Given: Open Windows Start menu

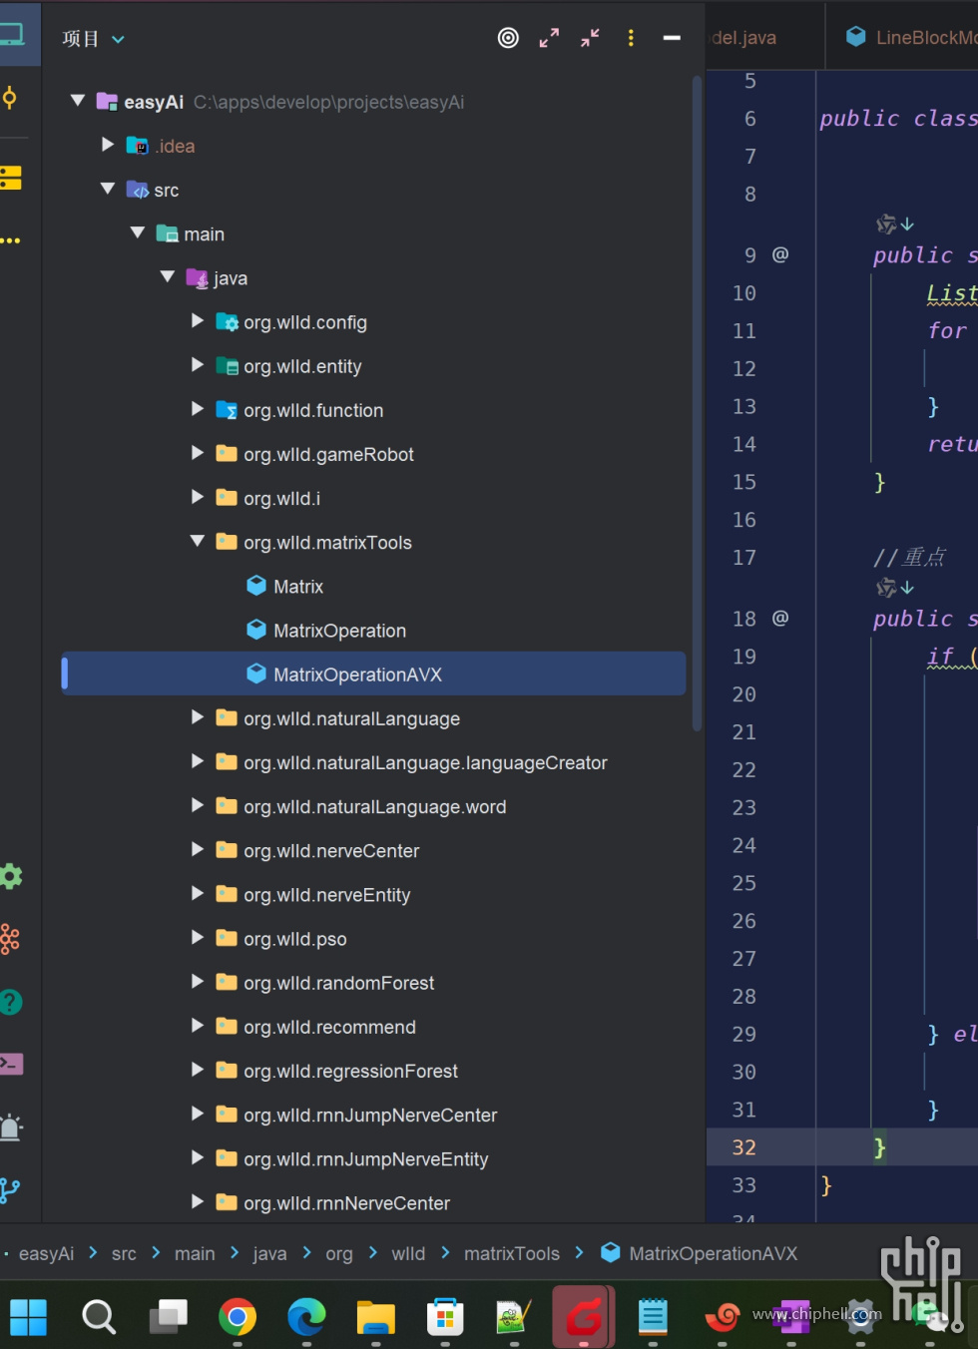Looking at the screenshot, I should click(29, 1317).
